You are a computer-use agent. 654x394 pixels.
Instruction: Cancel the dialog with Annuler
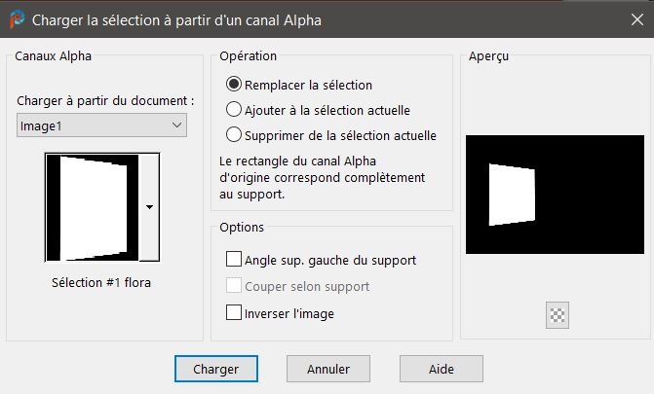[327, 370]
